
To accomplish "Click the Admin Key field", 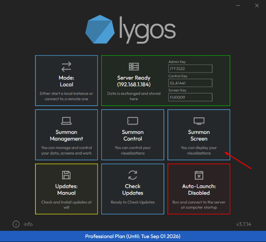I will [190, 69].
